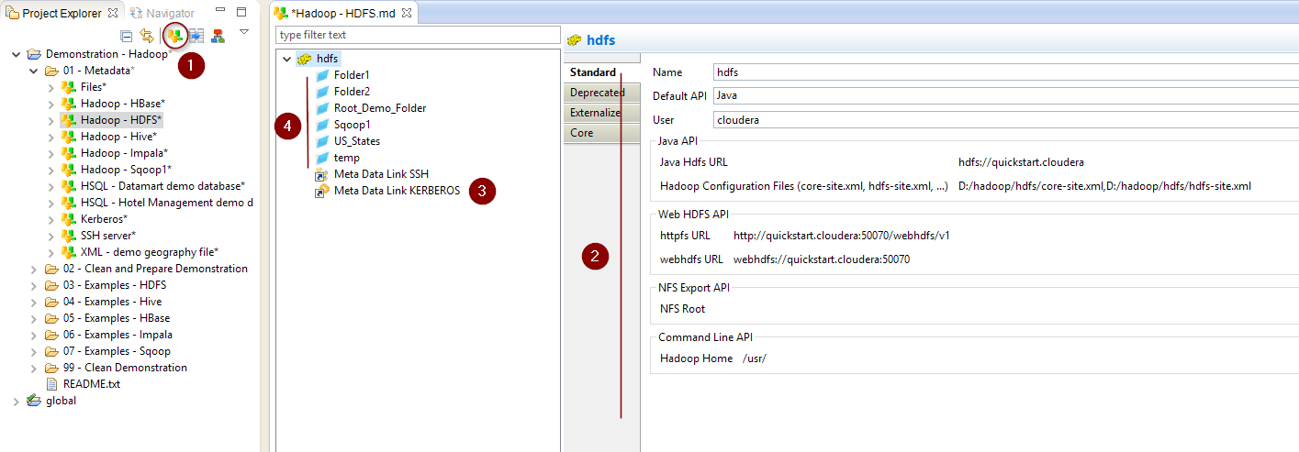Screen dimensions: 1299x452
Task: Click the SSH server metadata icon
Action: click(x=68, y=236)
